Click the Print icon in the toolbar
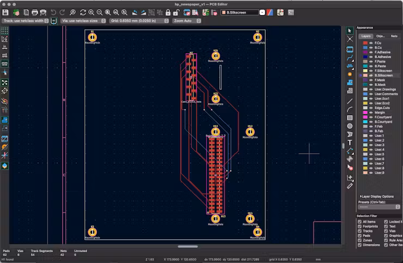 point(35,12)
